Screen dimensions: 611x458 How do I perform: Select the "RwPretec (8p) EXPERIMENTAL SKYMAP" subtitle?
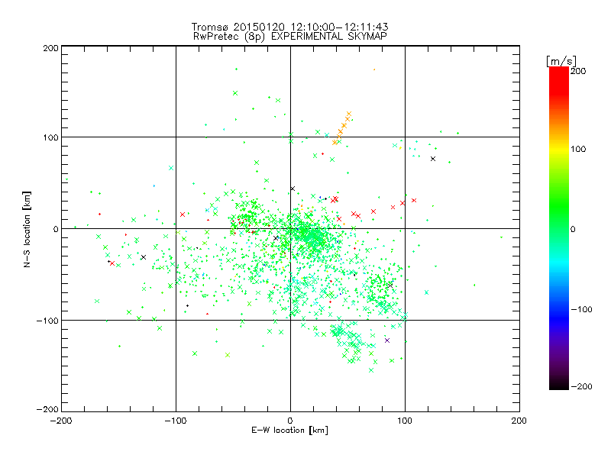(290, 37)
